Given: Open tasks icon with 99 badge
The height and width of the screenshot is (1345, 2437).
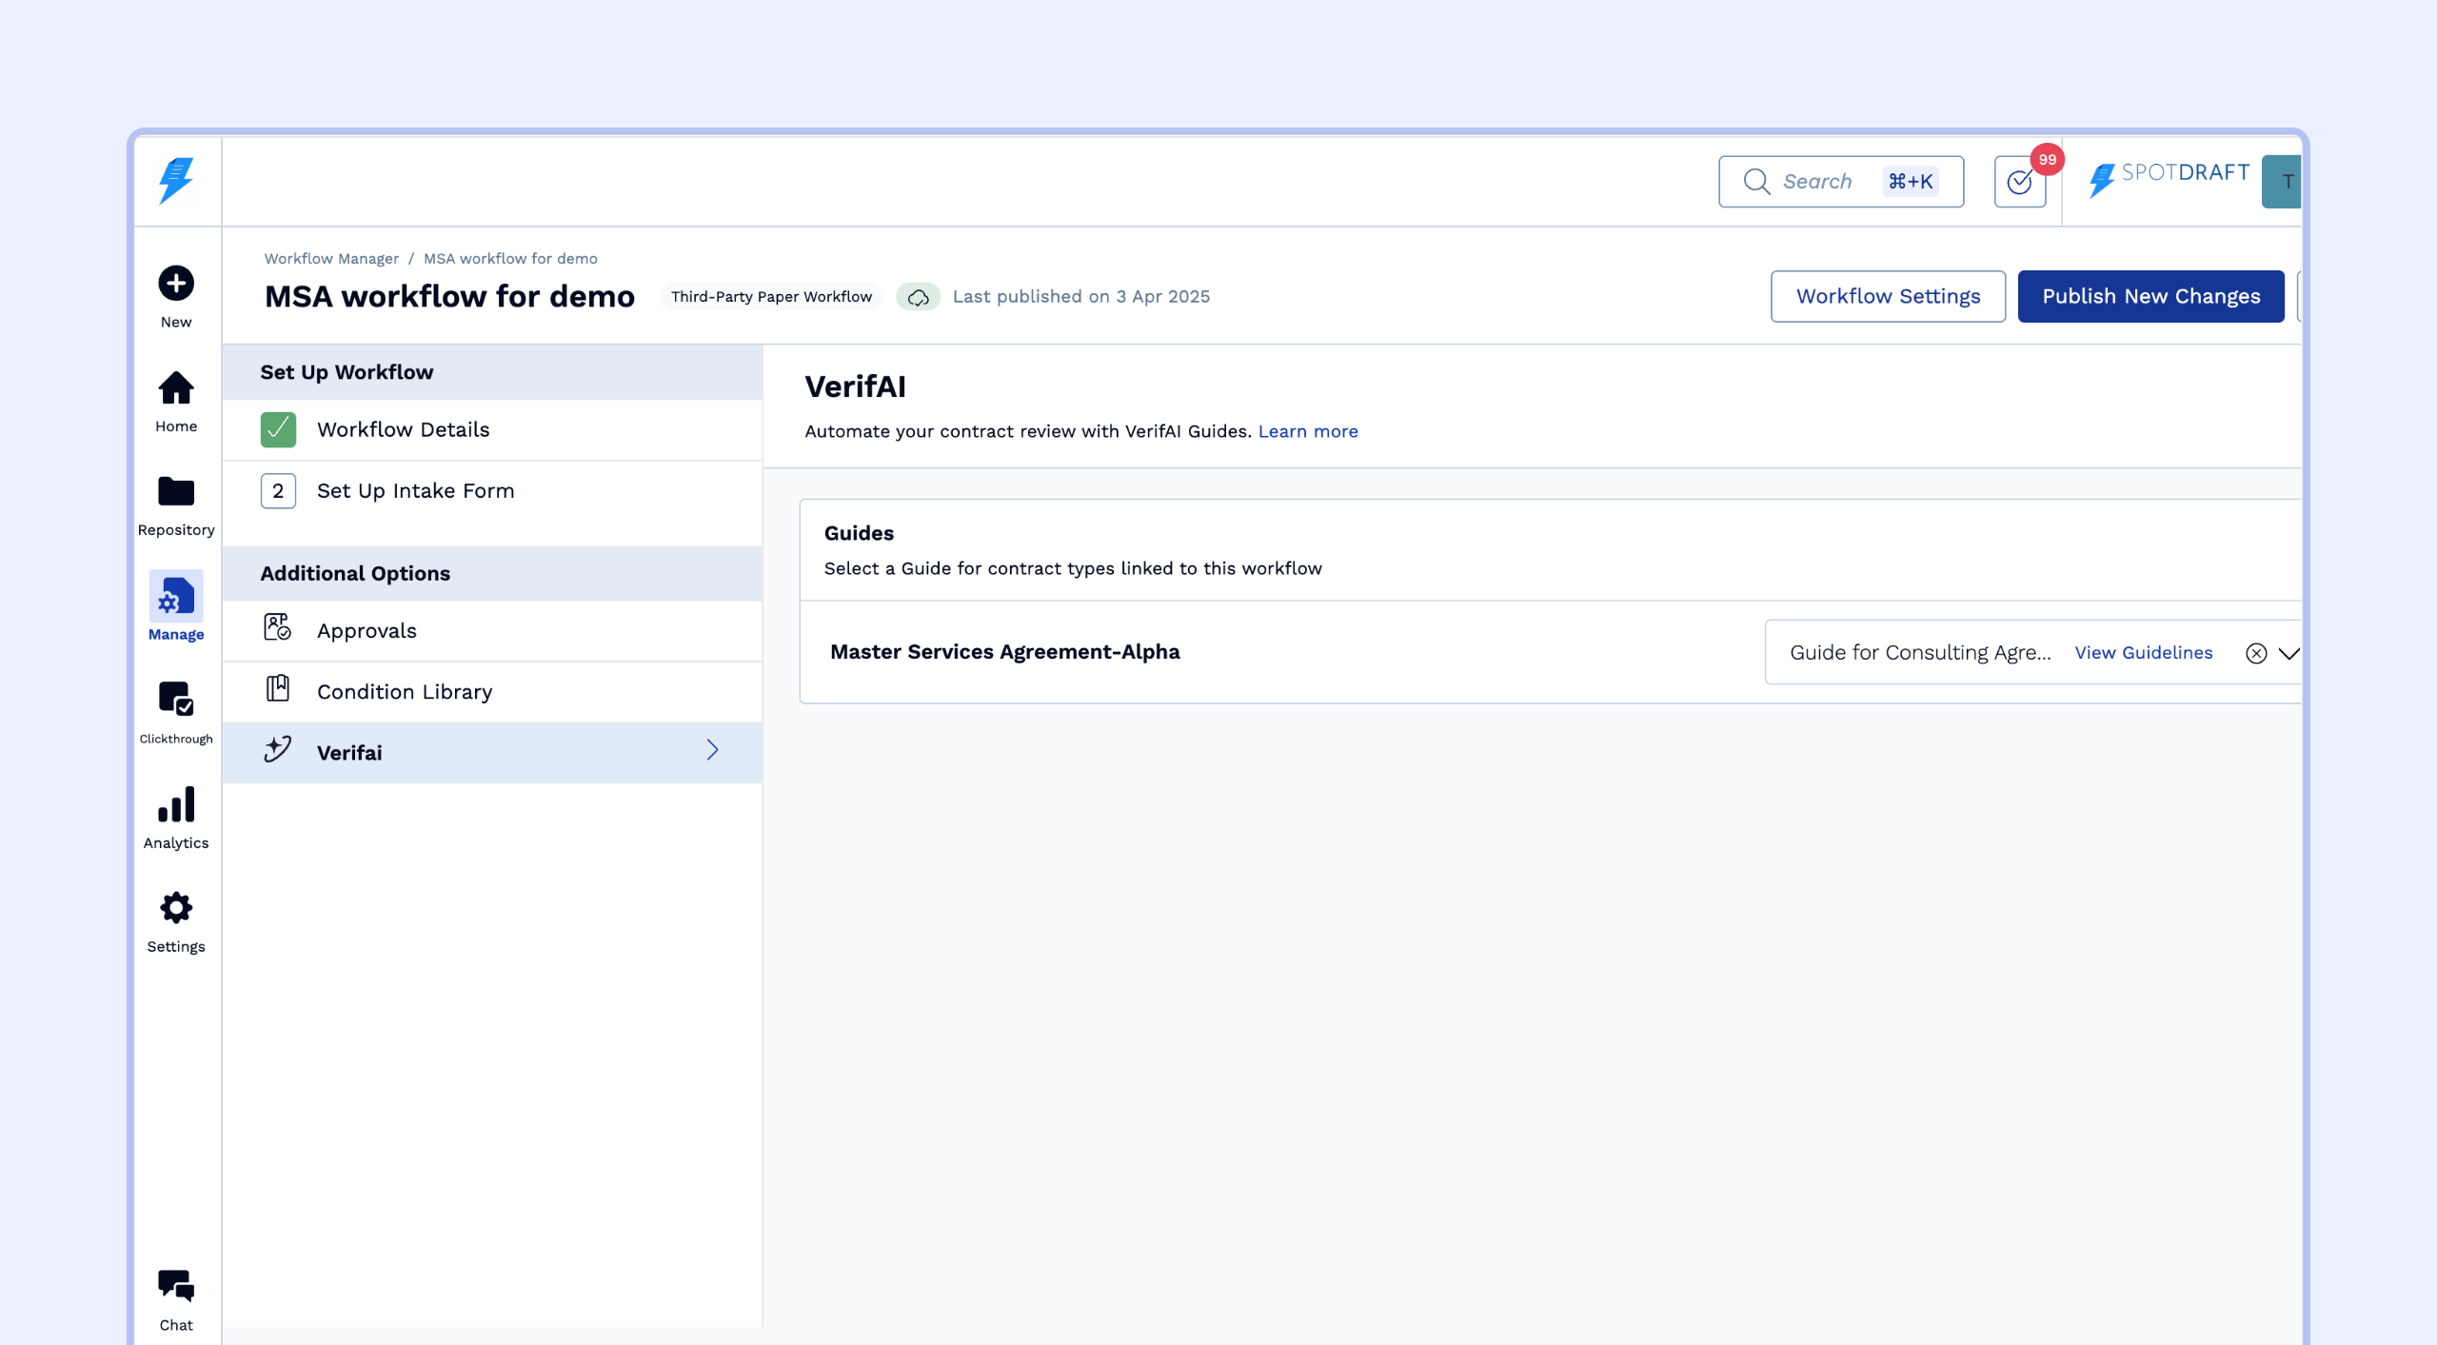Looking at the screenshot, I should click(x=2019, y=182).
